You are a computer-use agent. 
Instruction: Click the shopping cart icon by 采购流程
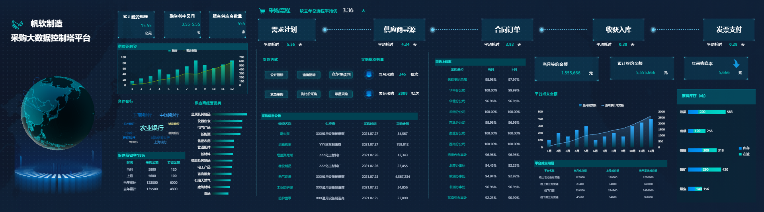(262, 11)
